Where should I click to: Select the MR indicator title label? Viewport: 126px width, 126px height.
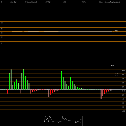(112, 66)
